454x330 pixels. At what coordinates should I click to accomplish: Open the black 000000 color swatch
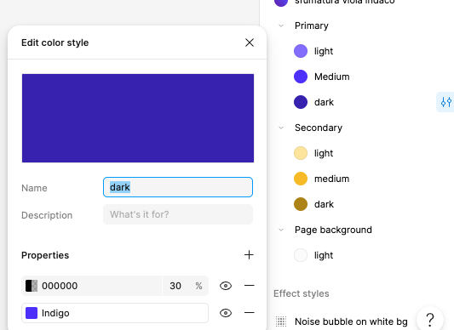(x=32, y=286)
